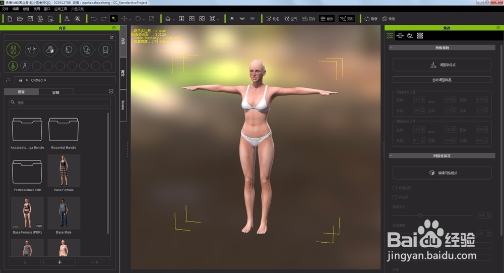504x273 pixels.
Task: Open dropdown arrow beside move tool
Action: point(130,20)
